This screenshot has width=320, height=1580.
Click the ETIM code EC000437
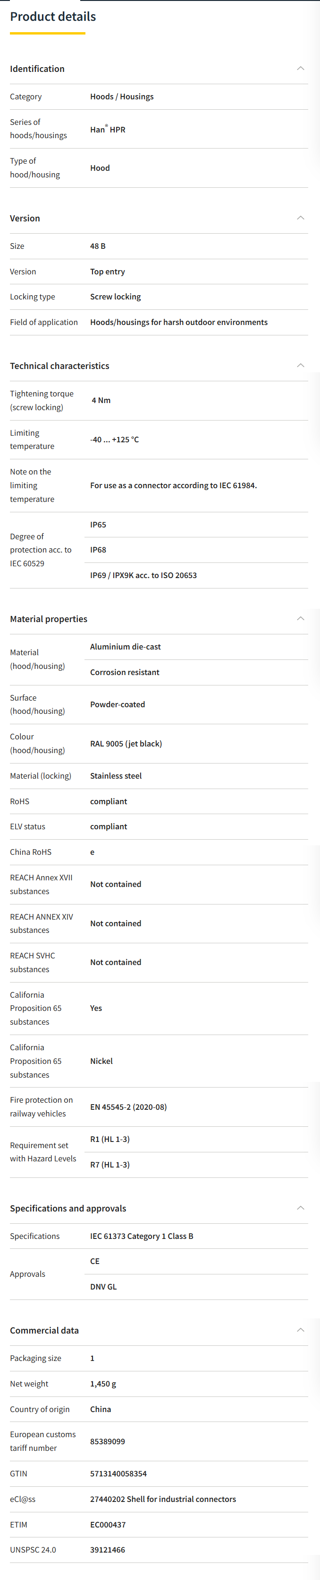(x=108, y=1524)
